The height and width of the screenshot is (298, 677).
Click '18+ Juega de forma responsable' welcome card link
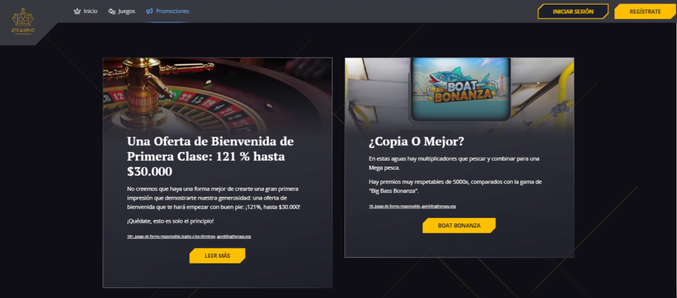(x=153, y=237)
